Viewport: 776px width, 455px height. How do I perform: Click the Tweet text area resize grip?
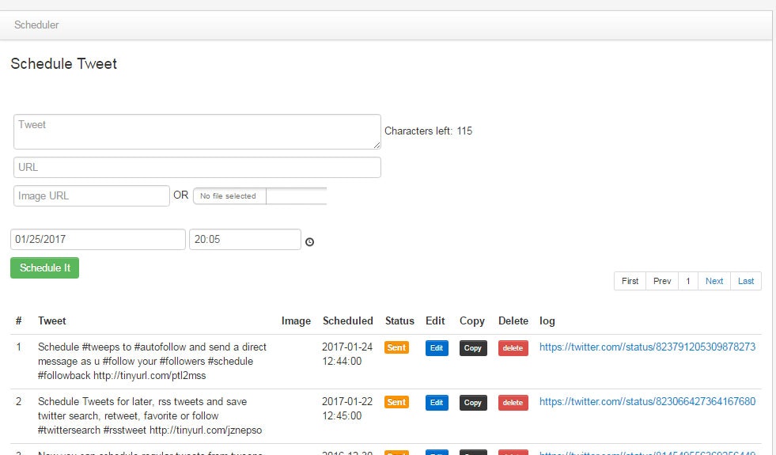[377, 145]
